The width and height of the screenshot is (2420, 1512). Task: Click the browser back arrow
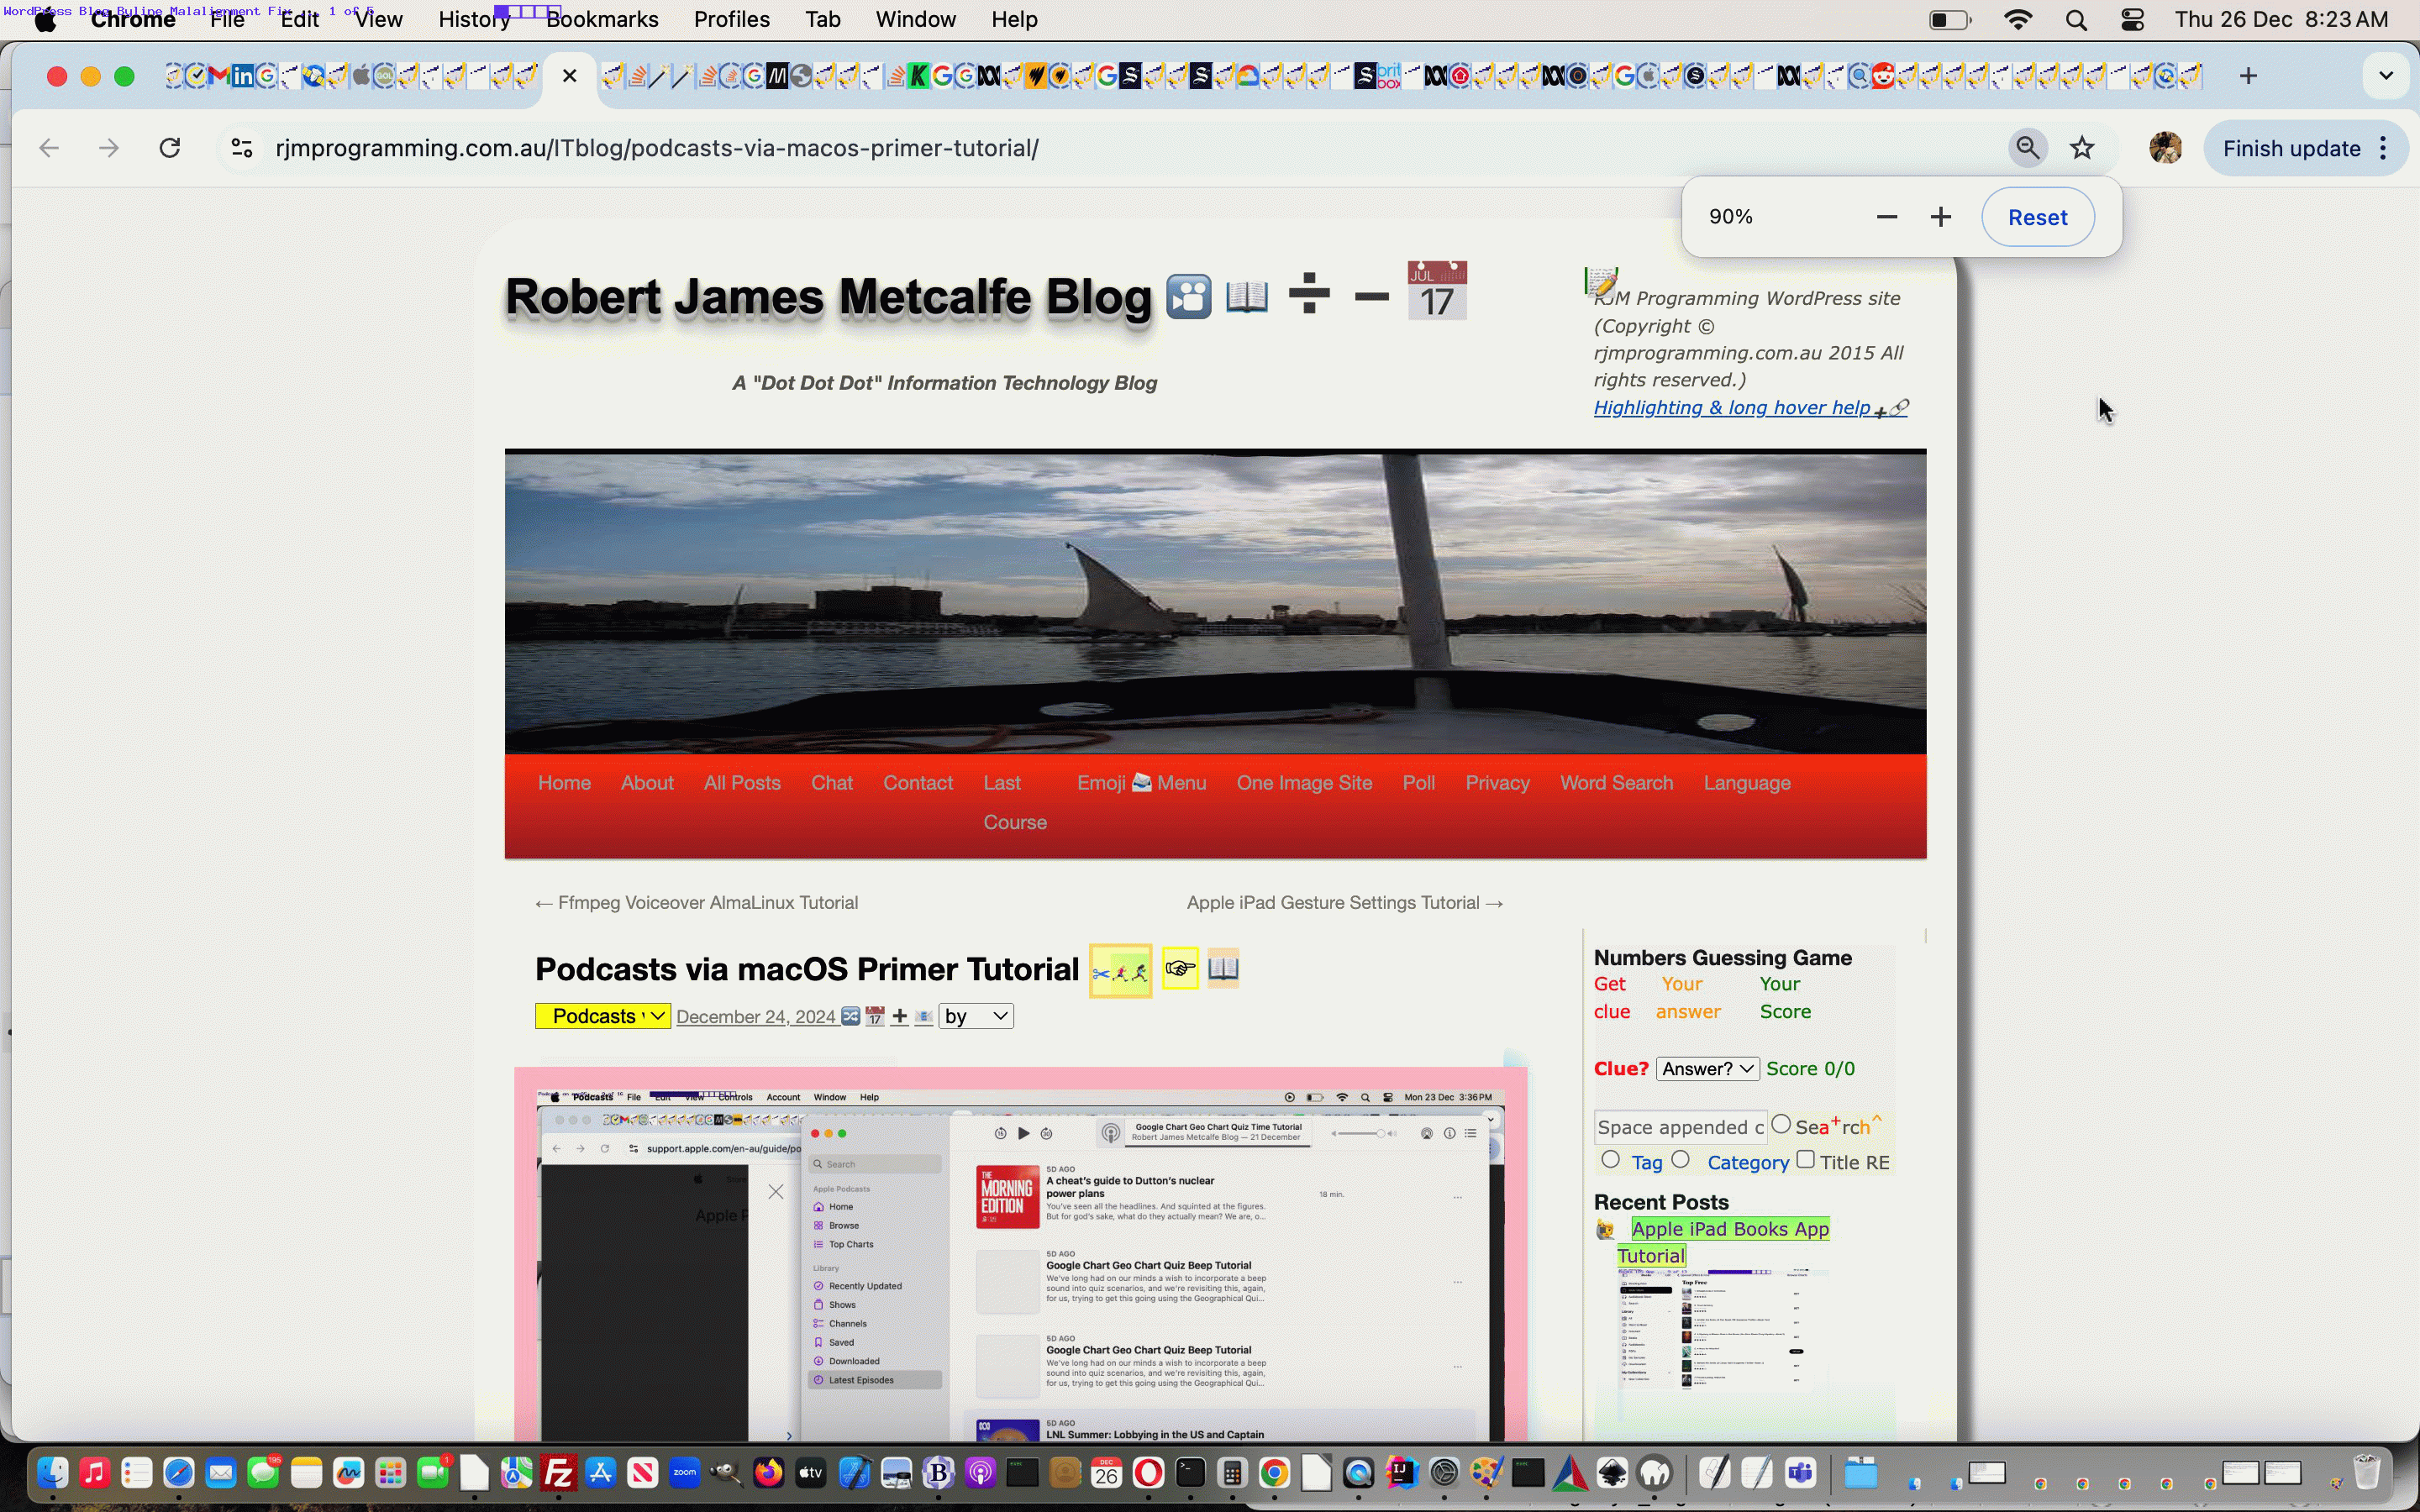pos(49,148)
